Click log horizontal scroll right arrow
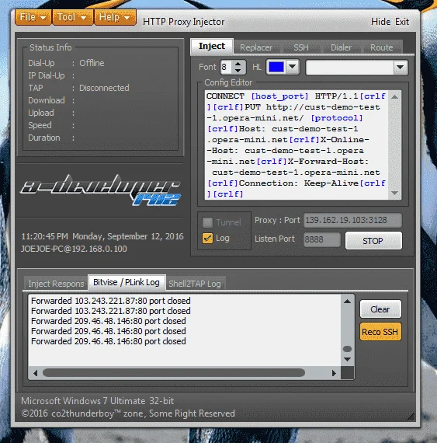437x443 pixels. pos(334,373)
